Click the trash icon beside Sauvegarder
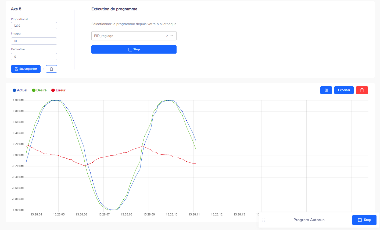This screenshot has width=380, height=230. (51, 69)
